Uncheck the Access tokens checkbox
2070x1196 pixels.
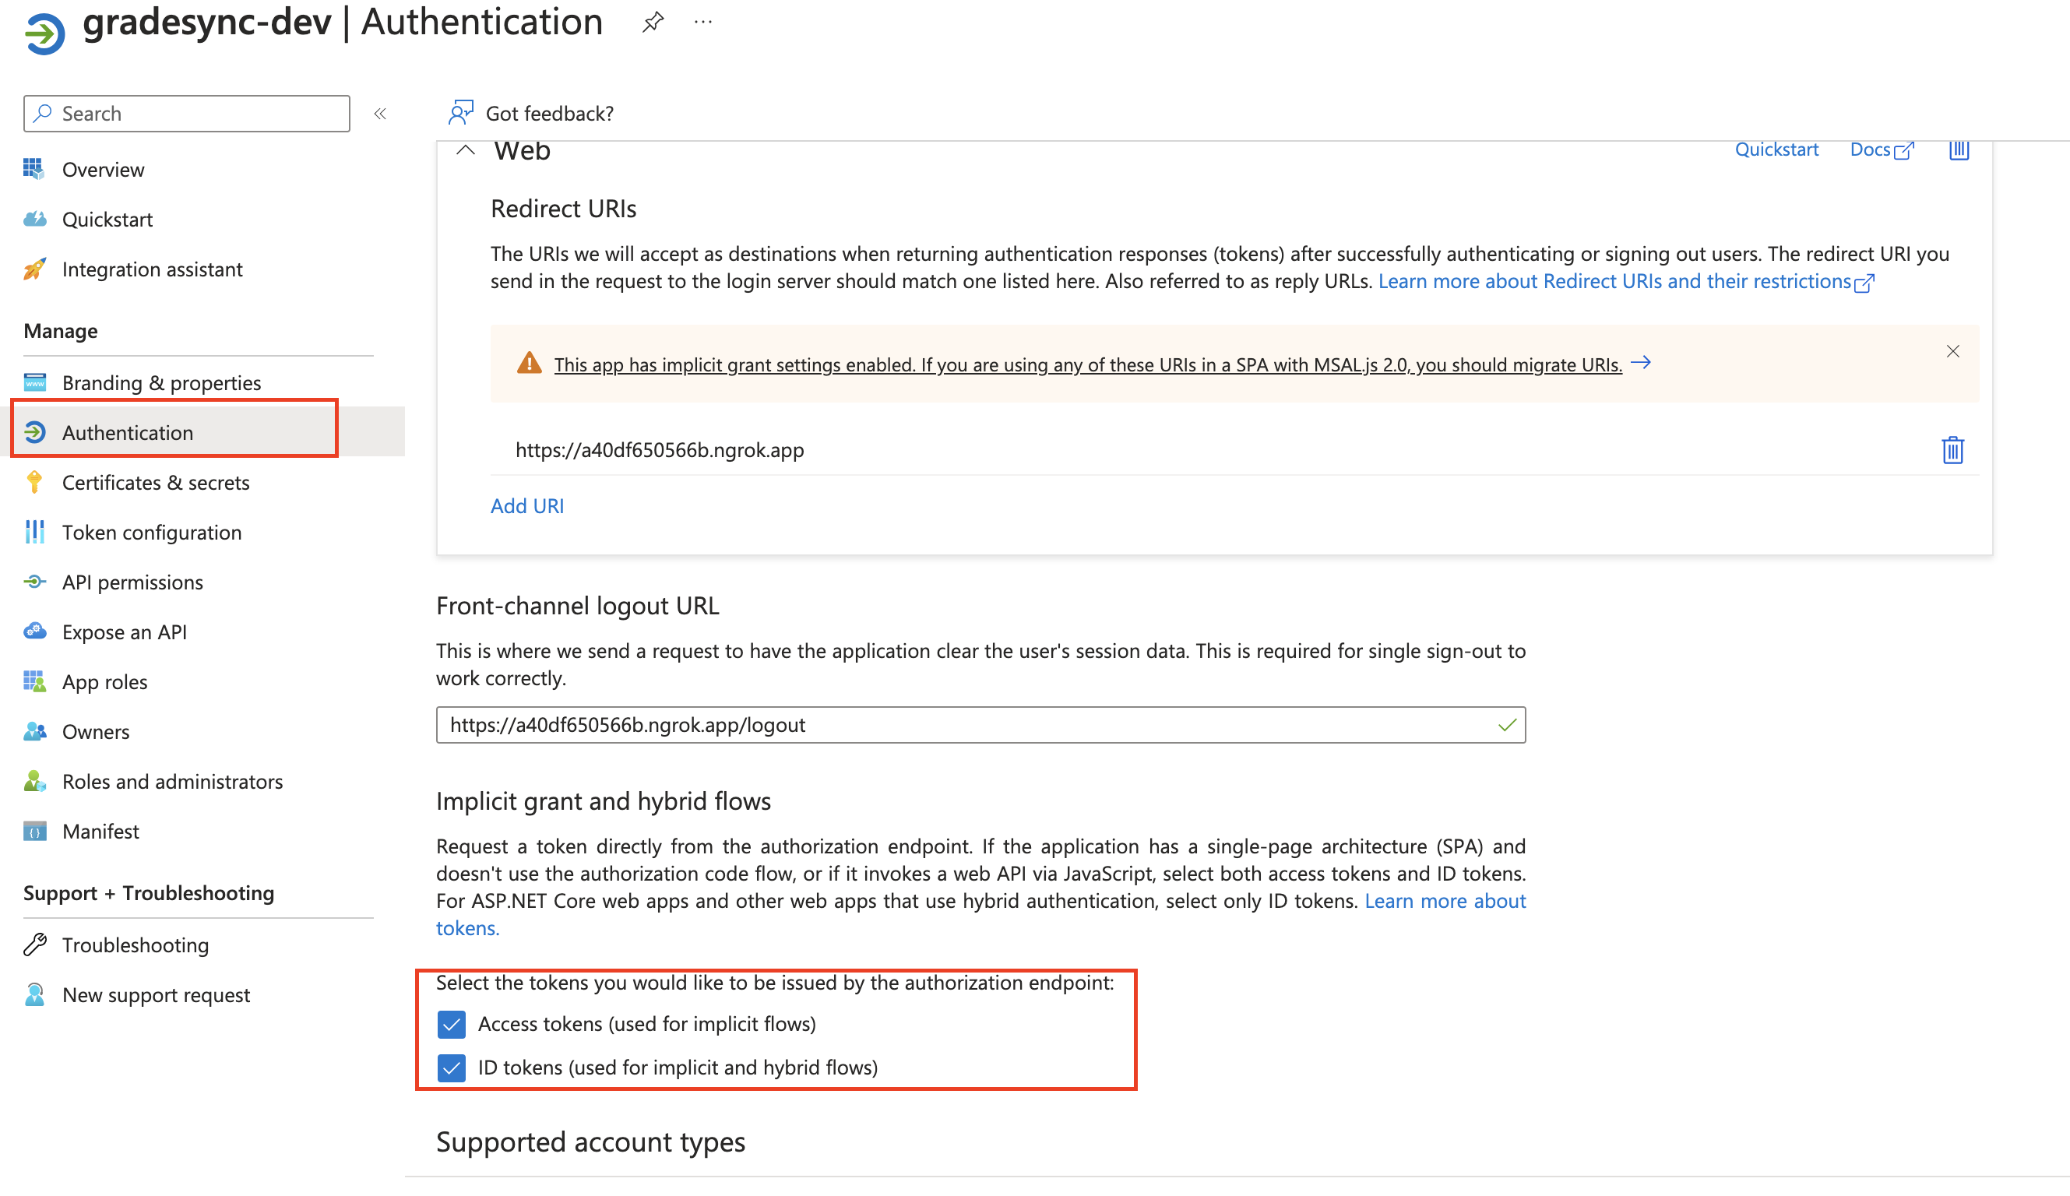(x=451, y=1025)
